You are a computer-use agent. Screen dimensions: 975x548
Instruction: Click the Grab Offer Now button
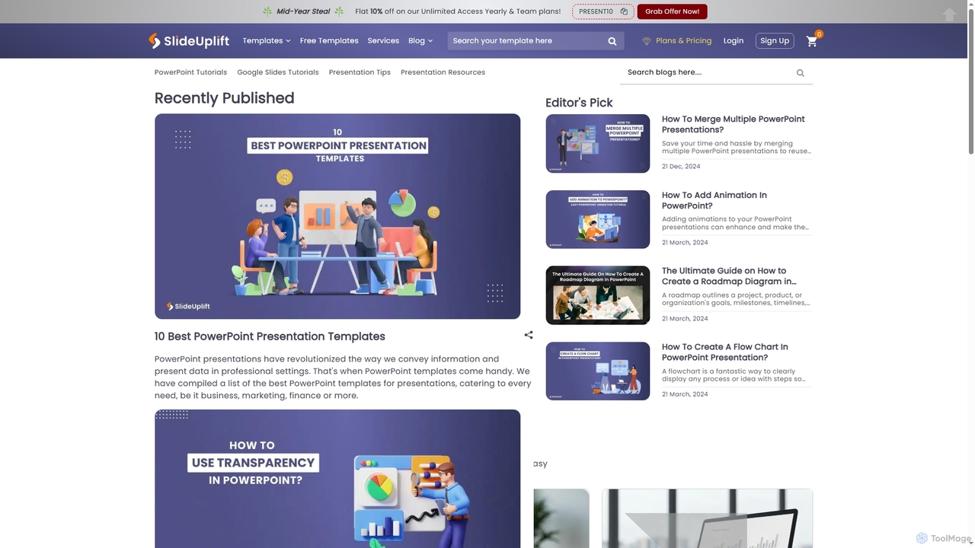click(672, 11)
